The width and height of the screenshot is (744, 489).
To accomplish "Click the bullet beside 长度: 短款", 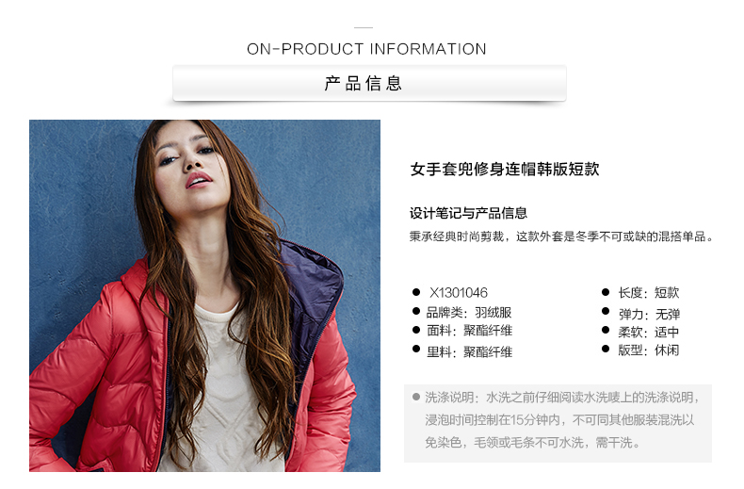I will click(606, 292).
